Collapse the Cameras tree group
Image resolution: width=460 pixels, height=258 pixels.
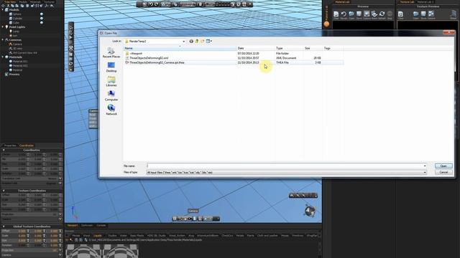click(3, 40)
